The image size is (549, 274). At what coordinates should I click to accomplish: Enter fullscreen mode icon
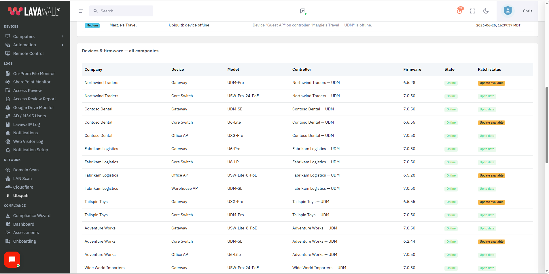473,11
